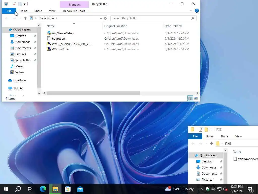This screenshot has width=258, height=194.
Task: Click the WMC-V8.8.4 archive icon
Action: (x=49, y=49)
